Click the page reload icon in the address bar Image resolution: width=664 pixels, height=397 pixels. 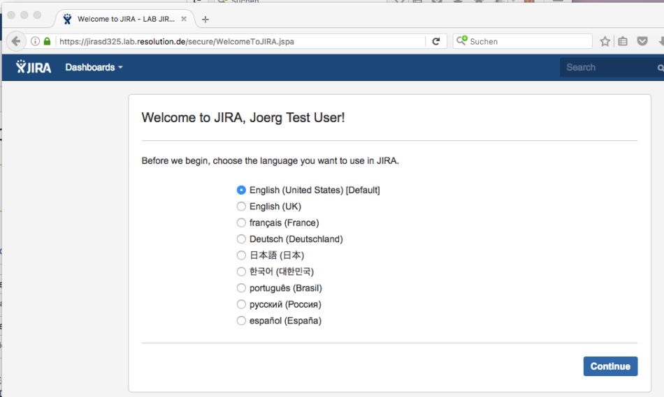point(435,41)
